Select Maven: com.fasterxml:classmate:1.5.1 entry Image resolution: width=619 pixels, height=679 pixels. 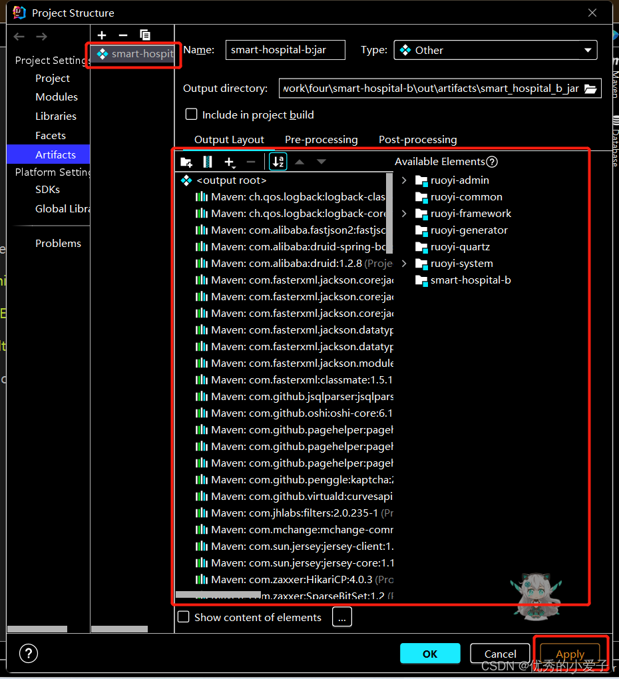point(294,379)
